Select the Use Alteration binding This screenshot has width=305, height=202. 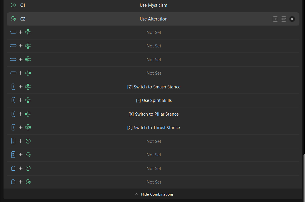(154, 19)
